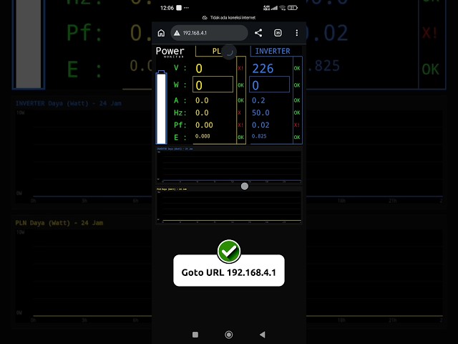Tap the INVERTER watt OK status indicator
The width and height of the screenshot is (458, 344).
tap(297, 85)
